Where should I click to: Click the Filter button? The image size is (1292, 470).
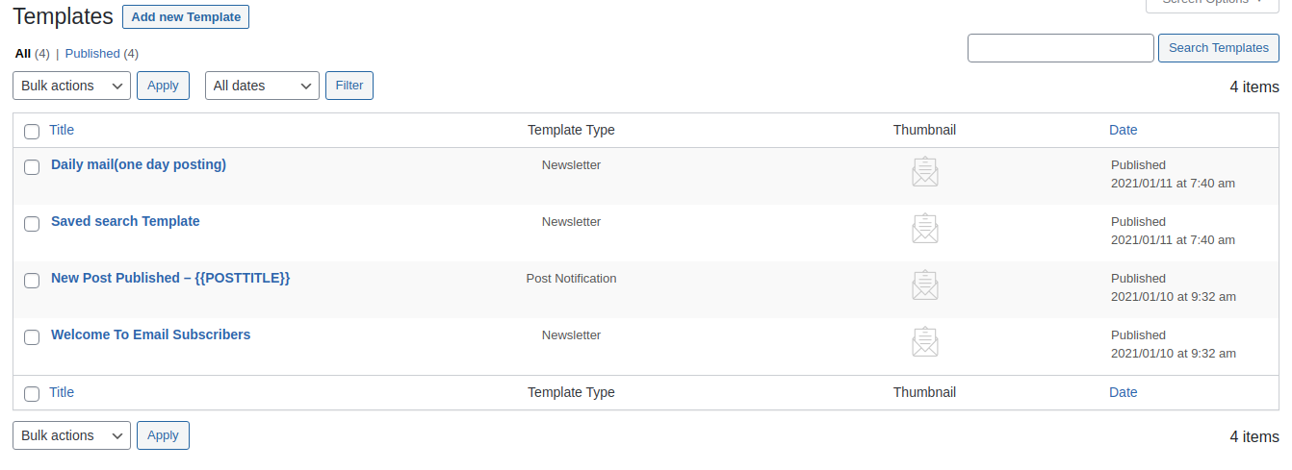click(349, 86)
